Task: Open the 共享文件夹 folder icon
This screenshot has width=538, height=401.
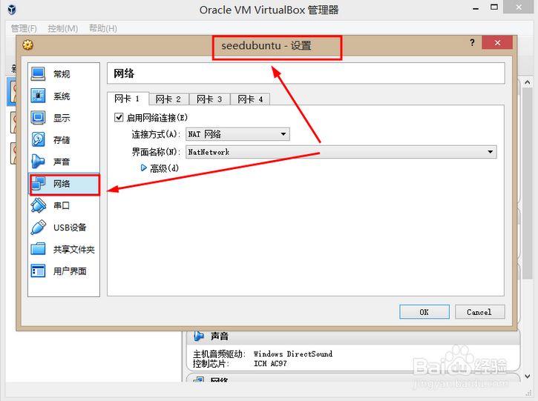Action: (38, 249)
